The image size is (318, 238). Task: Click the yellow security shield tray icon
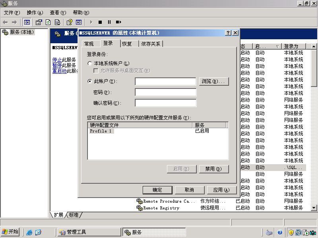coord(291,232)
